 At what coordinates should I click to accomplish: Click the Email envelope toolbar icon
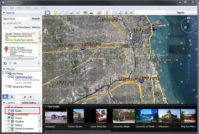point(115,13)
